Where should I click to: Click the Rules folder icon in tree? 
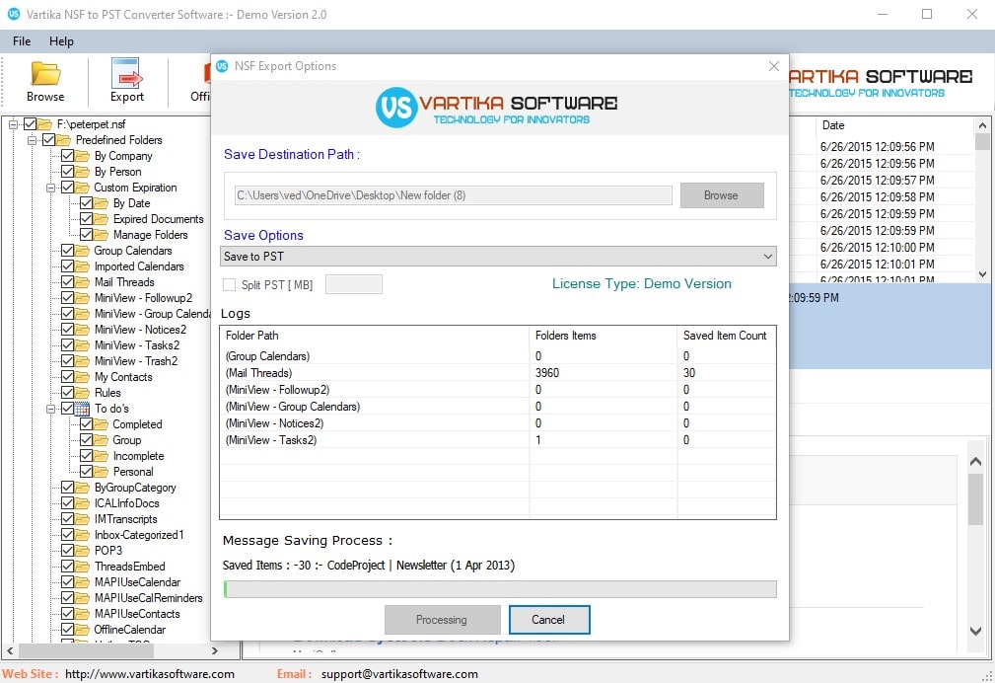pyautogui.click(x=83, y=393)
